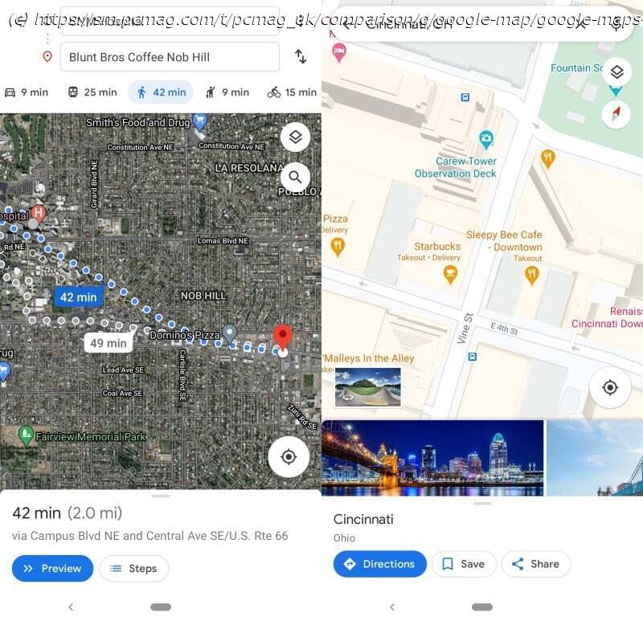The image size is (643, 625).
Task: Select transit mode 25 min
Action: click(x=92, y=92)
